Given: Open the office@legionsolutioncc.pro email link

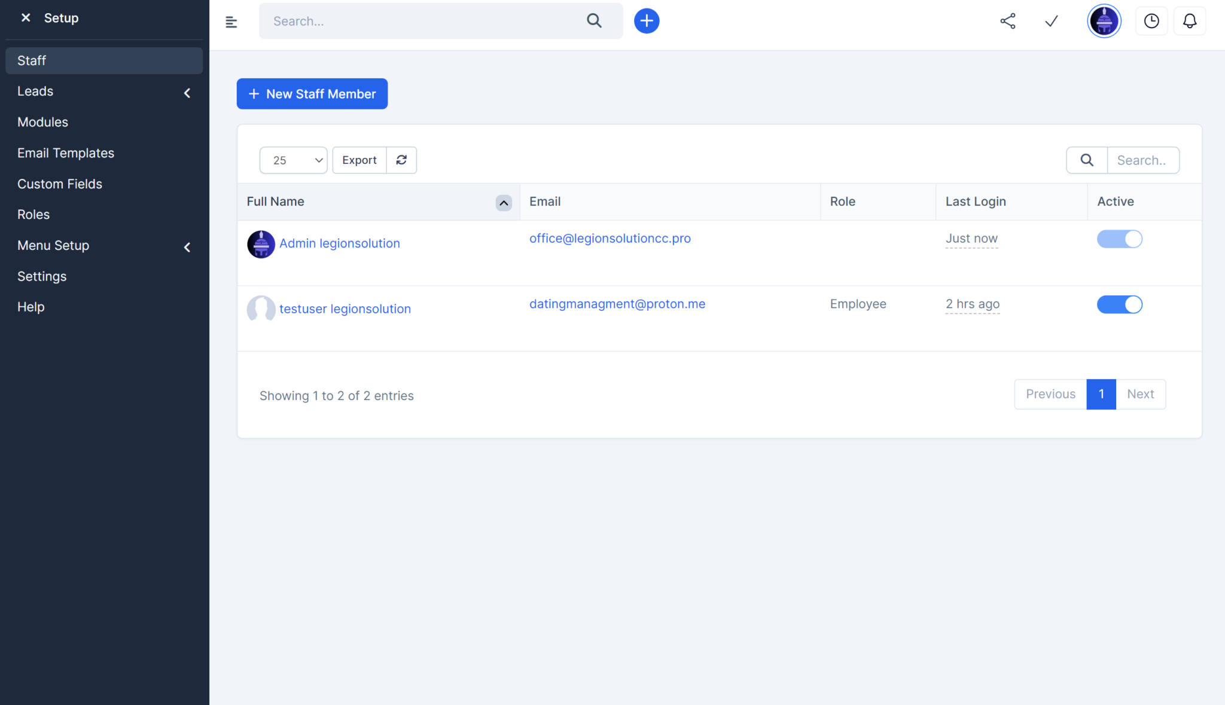Looking at the screenshot, I should (x=610, y=238).
